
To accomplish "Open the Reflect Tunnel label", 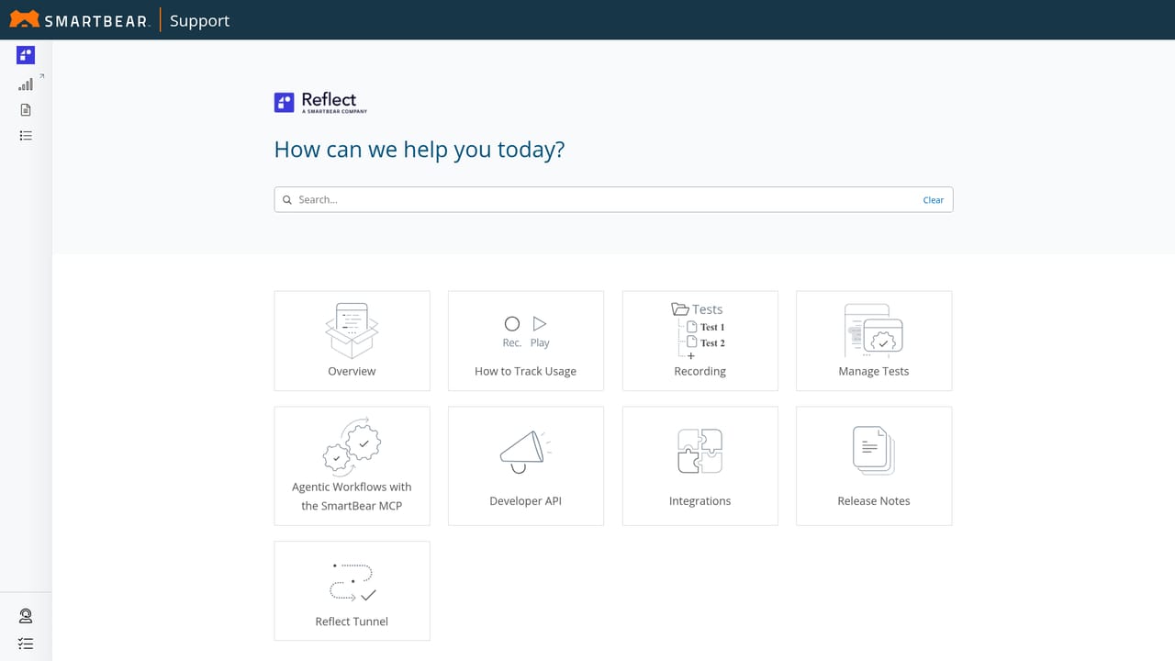I will [352, 622].
